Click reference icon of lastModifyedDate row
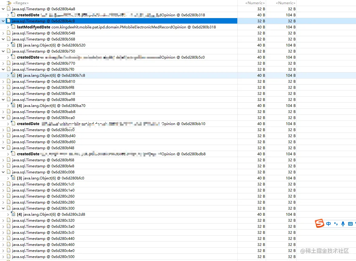This screenshot has height=261, width=356. click(x=13, y=27)
